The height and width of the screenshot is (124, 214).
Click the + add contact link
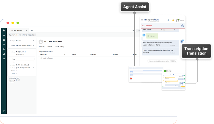(20, 54)
